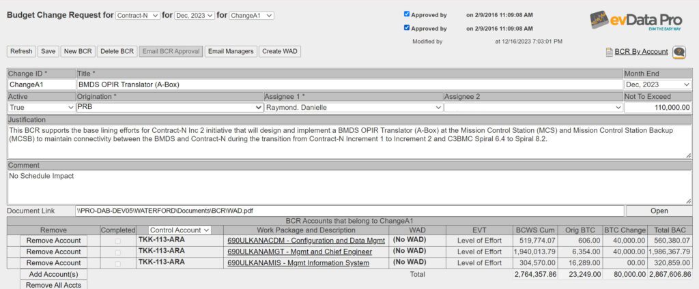Tick Completed checkbox for 690ULKANACDM row
Image resolution: width=699 pixels, height=289 pixels.
pyautogui.click(x=117, y=241)
